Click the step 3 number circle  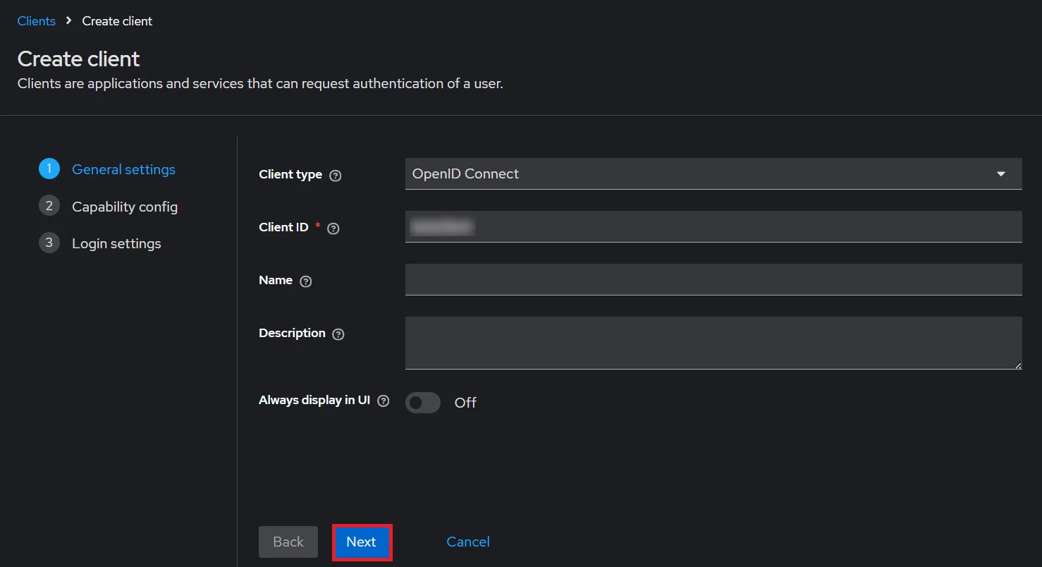49,243
